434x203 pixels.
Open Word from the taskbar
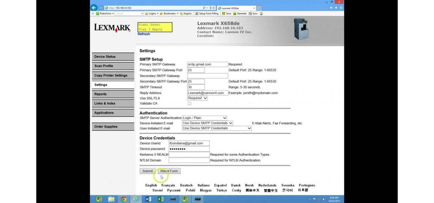pos(148,199)
